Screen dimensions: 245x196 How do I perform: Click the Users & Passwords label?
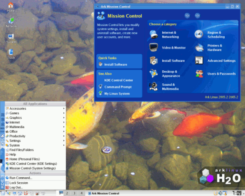tap(222, 73)
